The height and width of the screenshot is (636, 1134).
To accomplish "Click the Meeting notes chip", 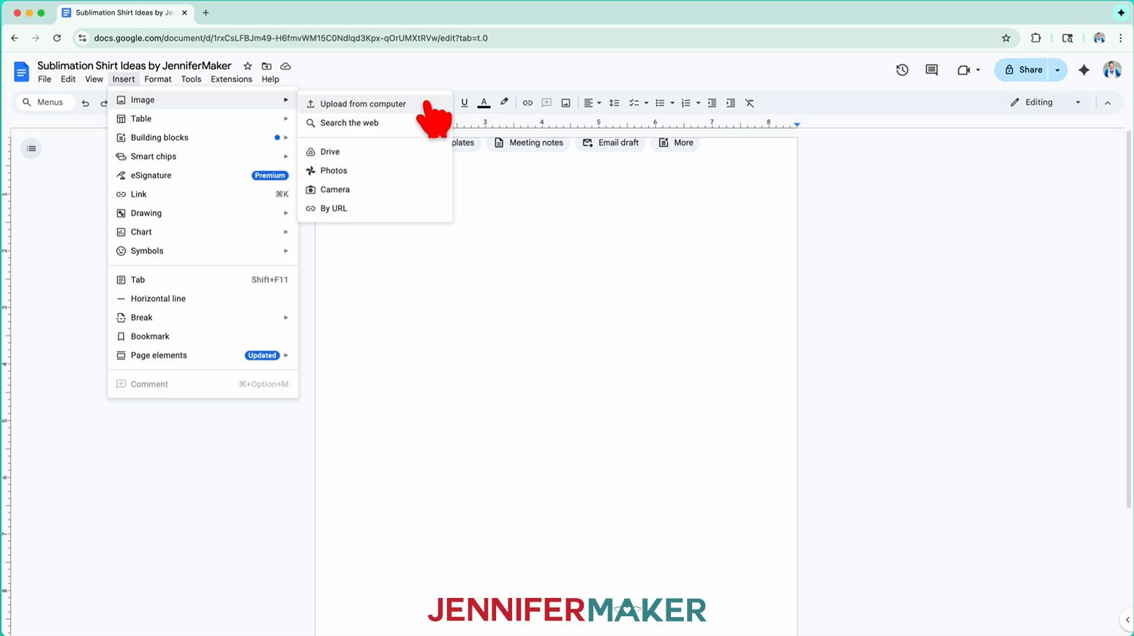I will tap(529, 143).
